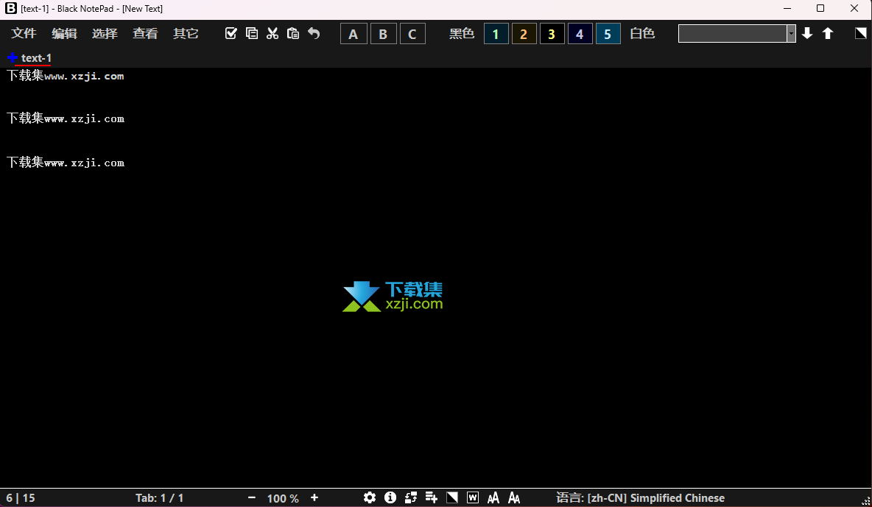Click the large AA font size icon
The height and width of the screenshot is (507, 872).
493,497
